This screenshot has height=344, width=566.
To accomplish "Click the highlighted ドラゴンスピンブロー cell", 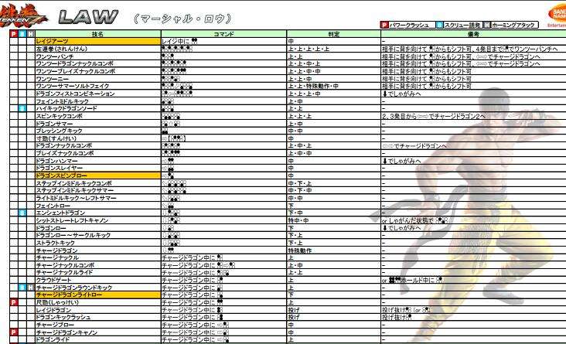I will 98,175.
